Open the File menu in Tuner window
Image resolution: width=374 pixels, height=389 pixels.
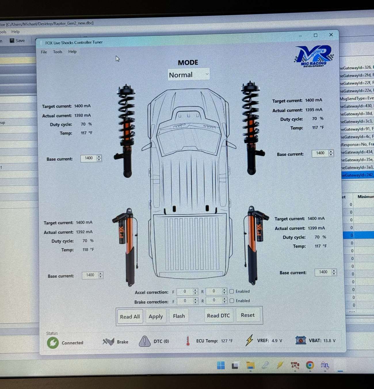[44, 52]
